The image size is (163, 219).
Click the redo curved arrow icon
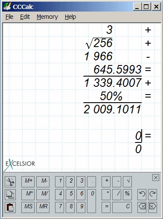[x=152, y=195]
